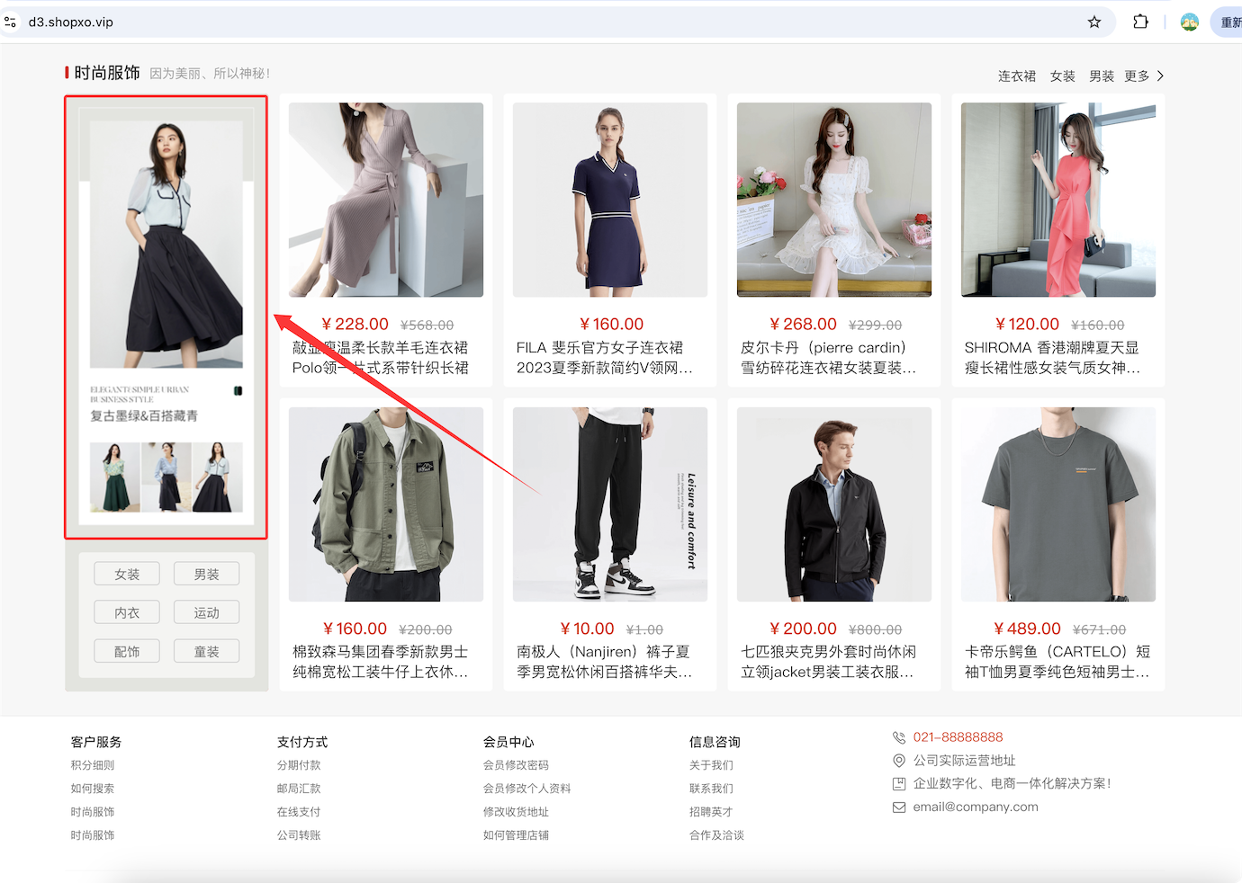Open the ¥228.00 wool dress product image
Image resolution: width=1242 pixels, height=883 pixels.
pyautogui.click(x=386, y=200)
